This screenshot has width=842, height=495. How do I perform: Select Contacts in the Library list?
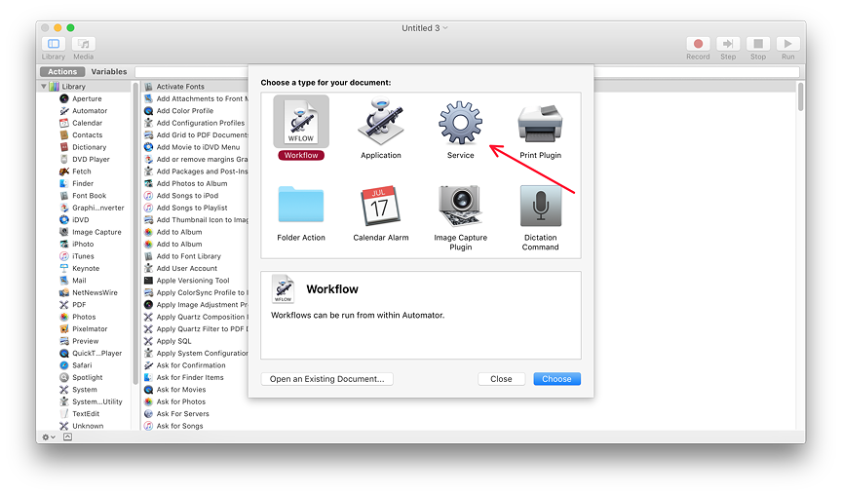point(87,135)
